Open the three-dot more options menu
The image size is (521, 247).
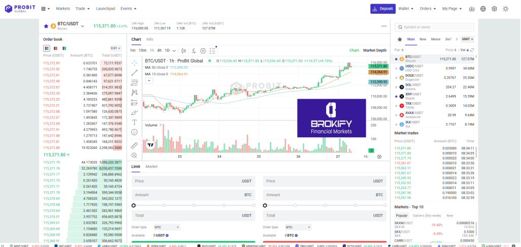pyautogui.click(x=384, y=26)
